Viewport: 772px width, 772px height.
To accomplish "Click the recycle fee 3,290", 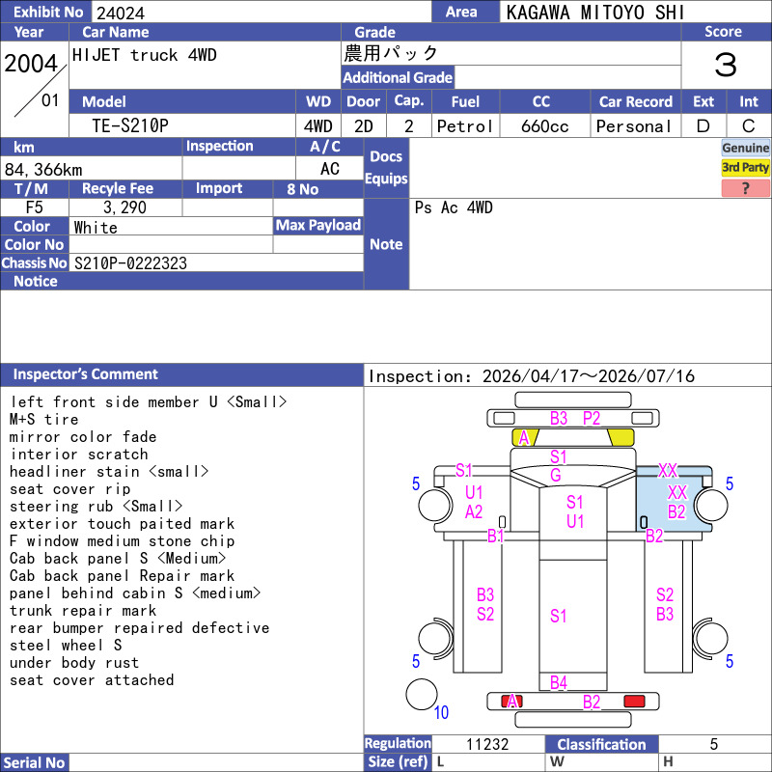I will (124, 207).
